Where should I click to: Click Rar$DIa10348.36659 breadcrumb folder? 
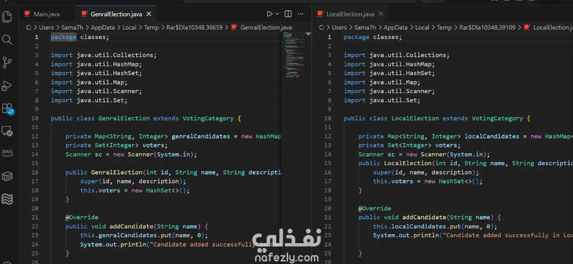(194, 27)
